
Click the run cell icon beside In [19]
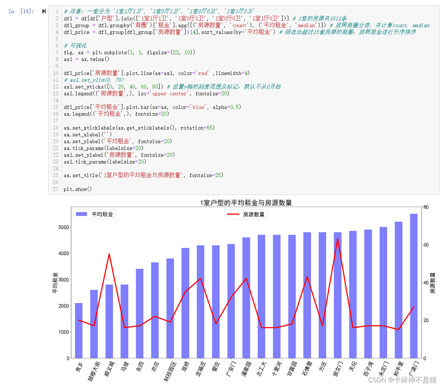click(44, 11)
